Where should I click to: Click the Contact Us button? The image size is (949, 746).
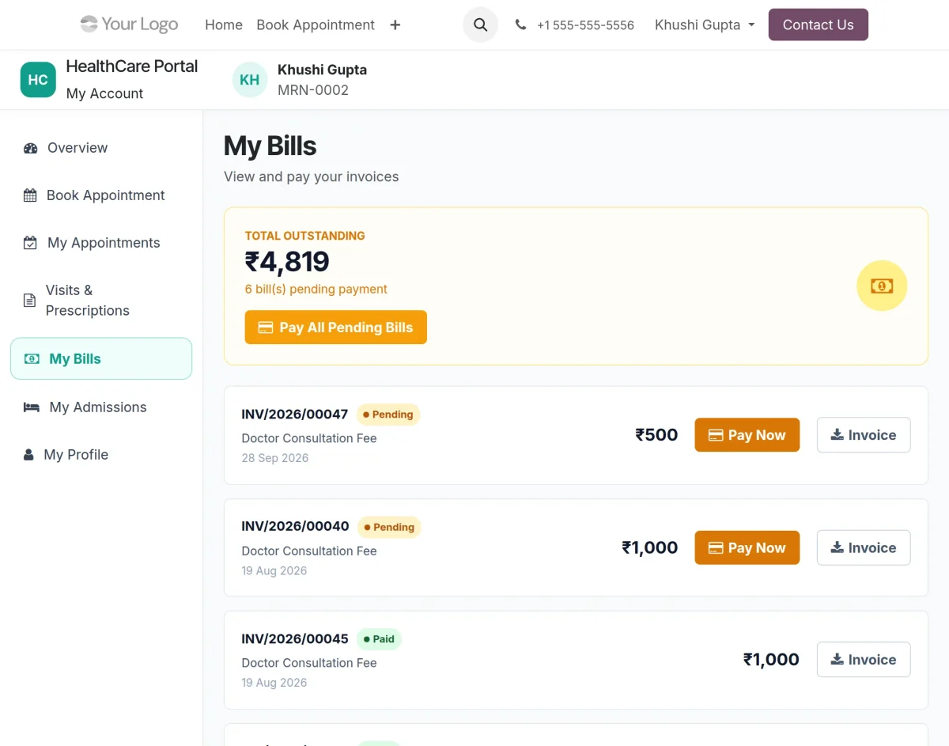coord(819,25)
